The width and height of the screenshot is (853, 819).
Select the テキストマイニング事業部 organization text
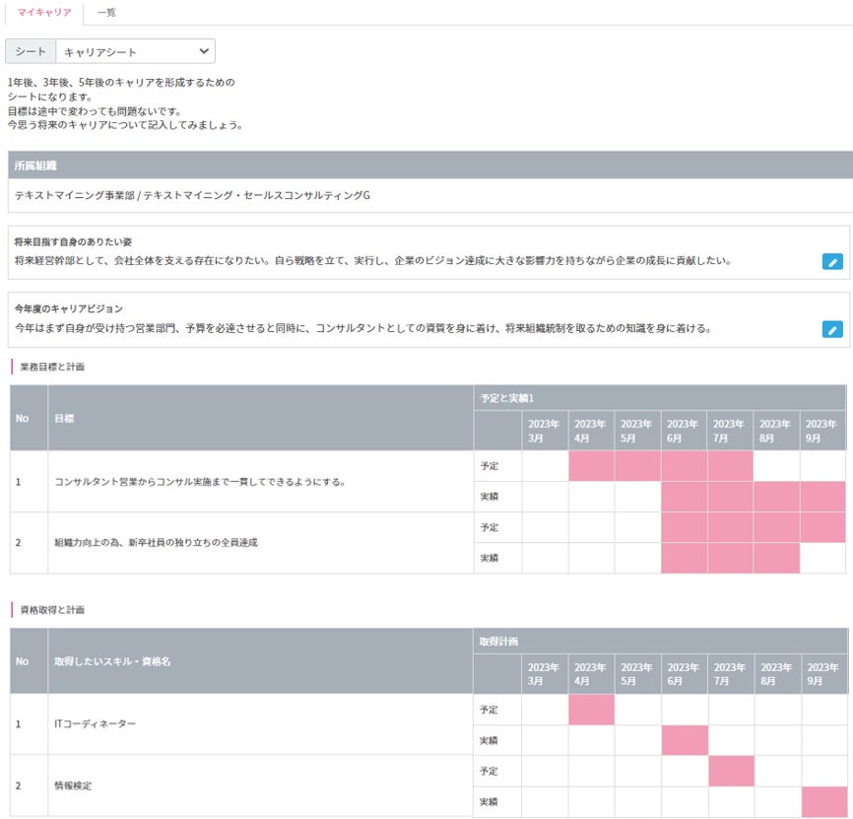pyautogui.click(x=192, y=195)
